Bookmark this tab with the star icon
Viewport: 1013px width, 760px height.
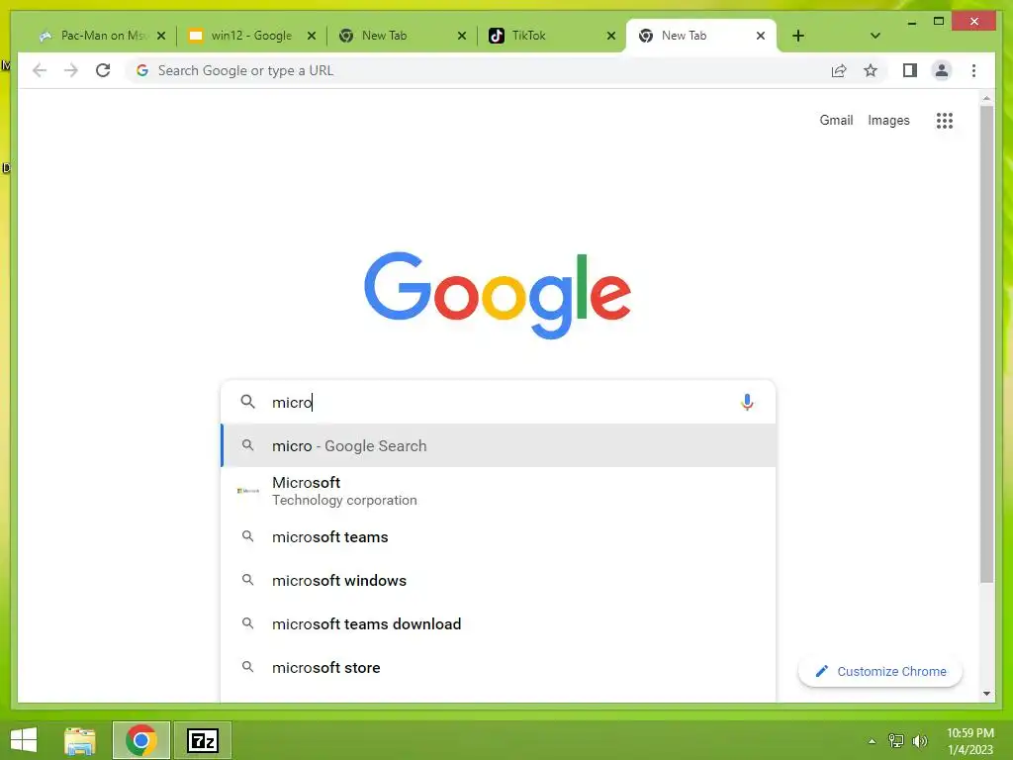pyautogui.click(x=871, y=70)
